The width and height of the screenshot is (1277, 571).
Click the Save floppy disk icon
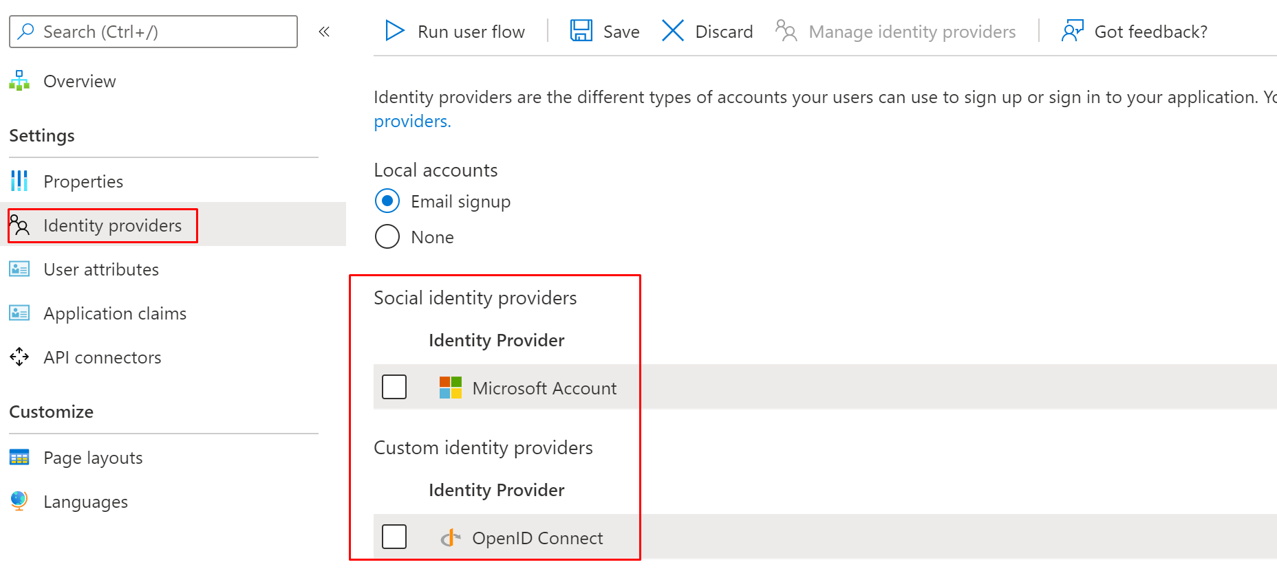tap(581, 31)
